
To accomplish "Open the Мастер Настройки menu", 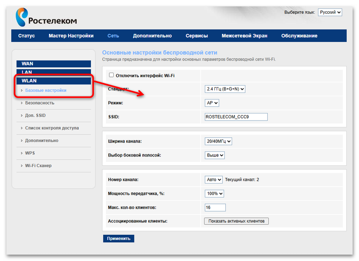I will coord(71,36).
